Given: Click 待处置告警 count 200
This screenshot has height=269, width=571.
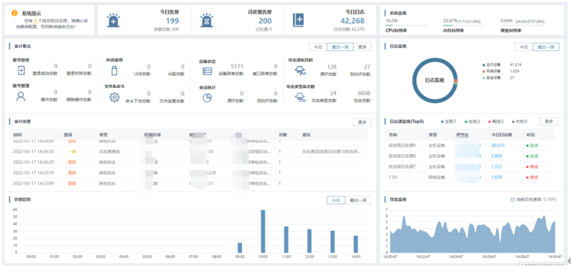Looking at the screenshot, I should 265,21.
